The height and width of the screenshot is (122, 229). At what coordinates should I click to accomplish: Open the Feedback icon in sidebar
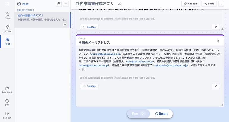[7, 90]
